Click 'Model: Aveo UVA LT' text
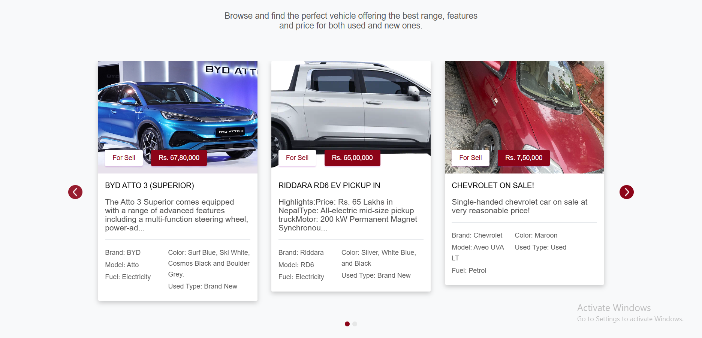Image resolution: width=702 pixels, height=338 pixels. pyautogui.click(x=478, y=253)
